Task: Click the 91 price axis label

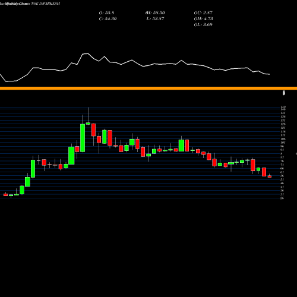Action: point(283,150)
